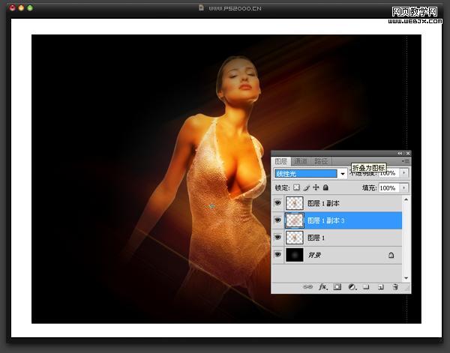This screenshot has height=353, width=450.
Task: Click the new group folder icon
Action: pyautogui.click(x=366, y=287)
